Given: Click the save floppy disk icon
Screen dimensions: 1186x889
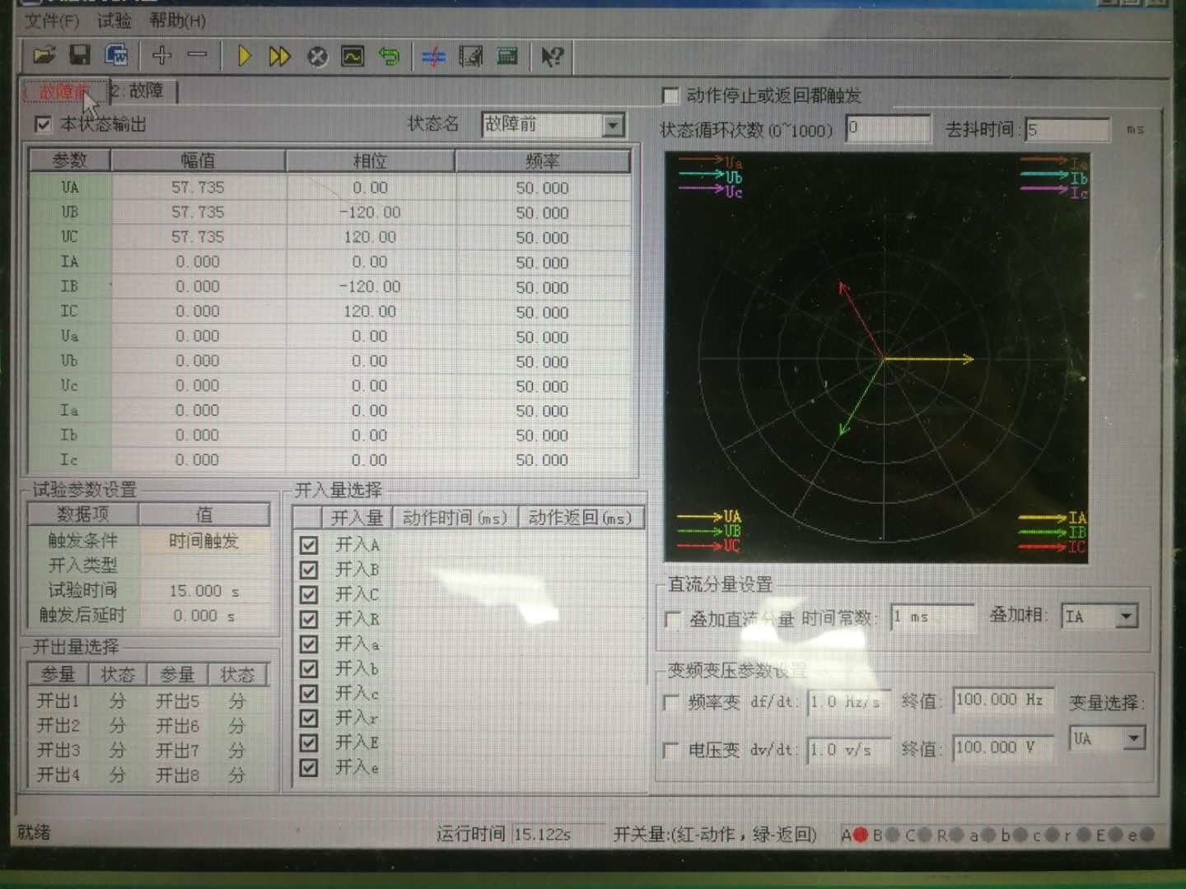Looking at the screenshot, I should 80,56.
